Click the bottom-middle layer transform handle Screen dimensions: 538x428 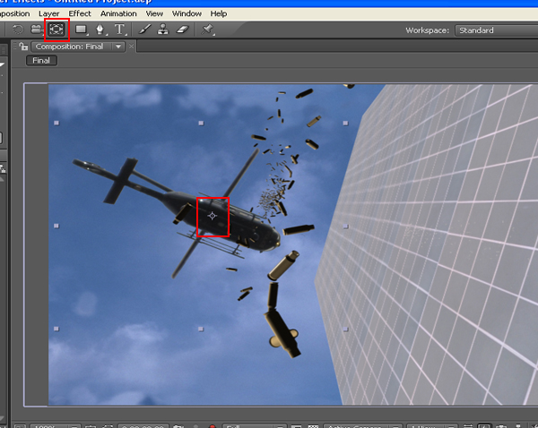point(201,329)
